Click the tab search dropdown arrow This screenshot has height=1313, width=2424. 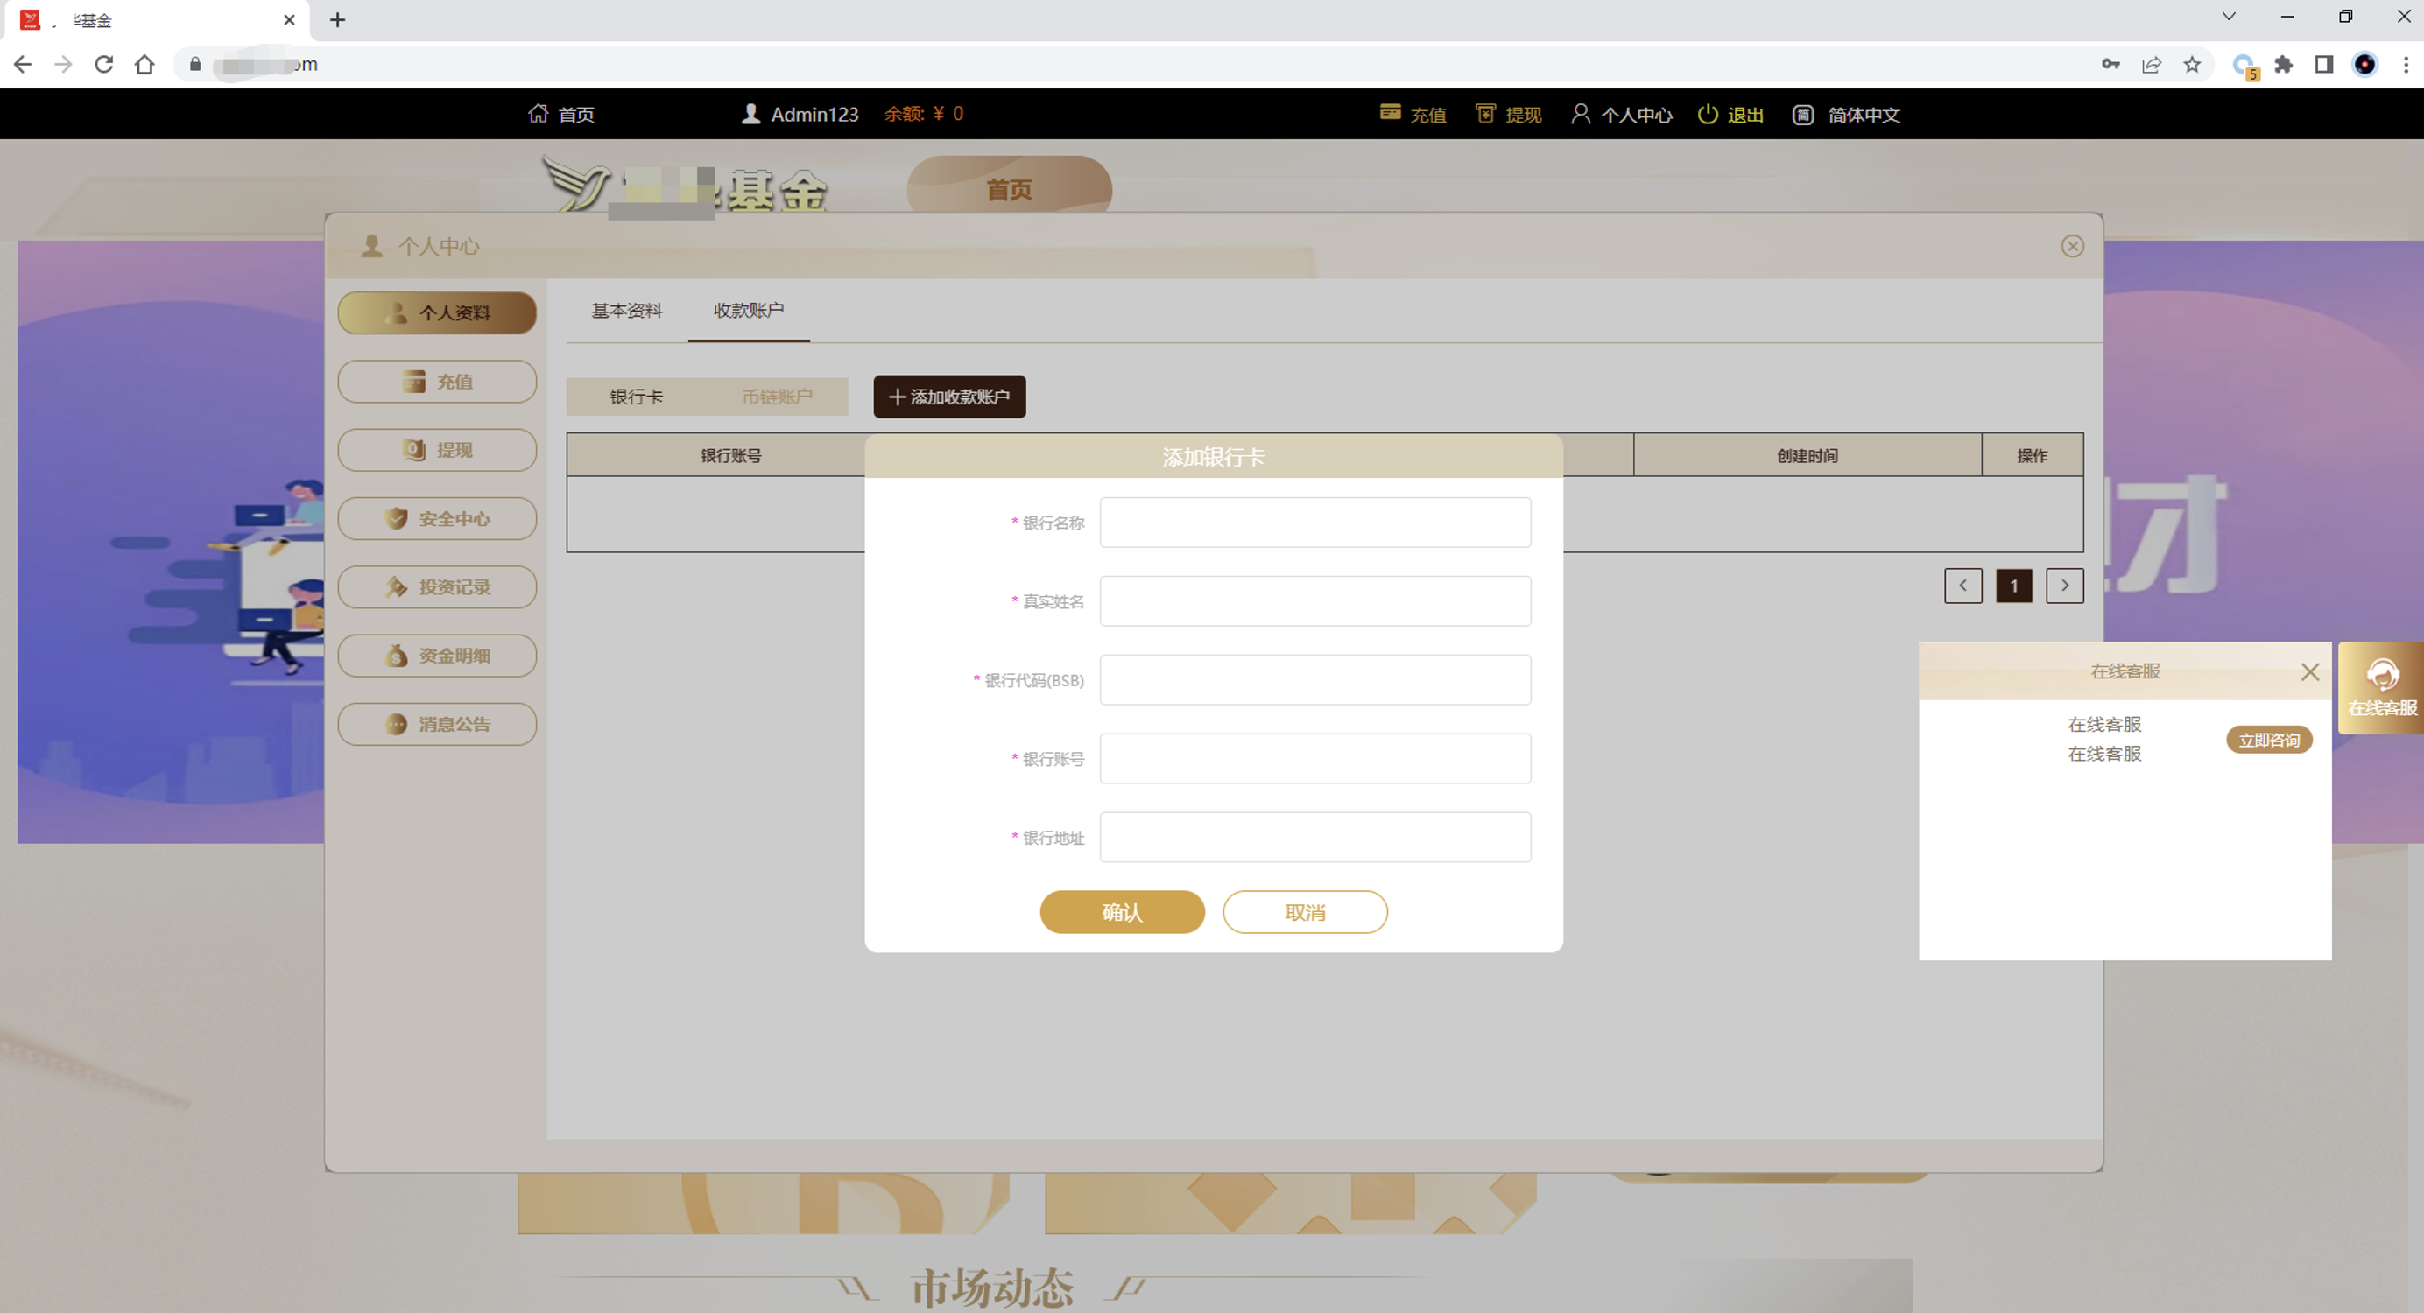(2228, 16)
